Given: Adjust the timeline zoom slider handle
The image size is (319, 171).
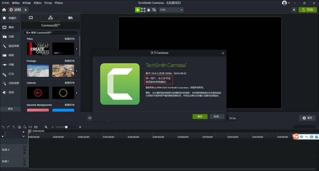Looking at the screenshot, I should pos(66,127).
